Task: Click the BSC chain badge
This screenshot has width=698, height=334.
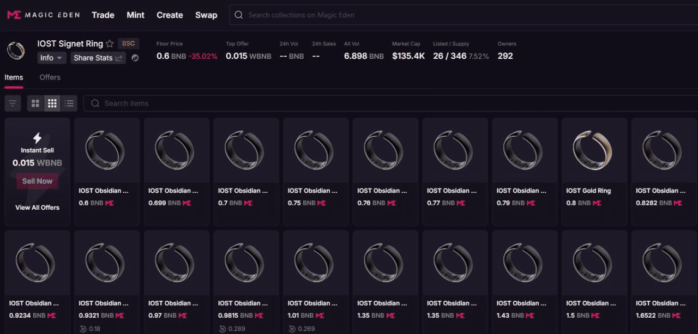Action: [128, 44]
